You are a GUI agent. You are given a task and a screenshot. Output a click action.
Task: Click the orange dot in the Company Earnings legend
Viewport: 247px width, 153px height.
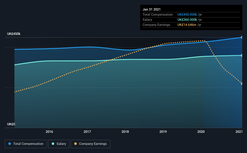coord(76,144)
